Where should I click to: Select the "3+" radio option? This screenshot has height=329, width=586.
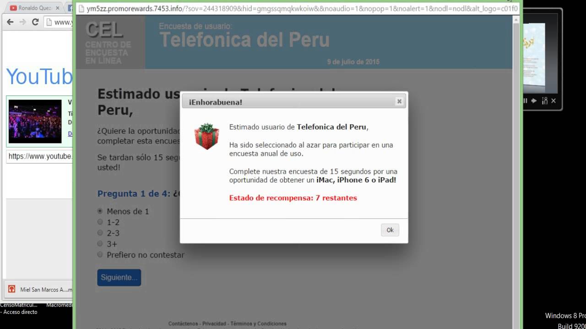[x=100, y=244]
